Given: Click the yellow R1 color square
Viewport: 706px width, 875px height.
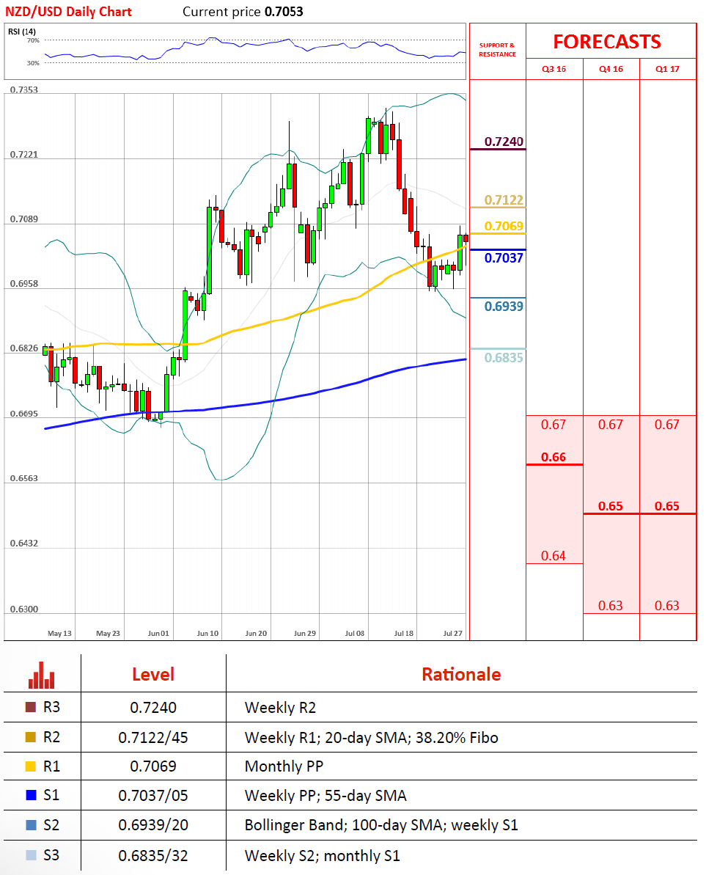Looking at the screenshot, I should (x=30, y=766).
